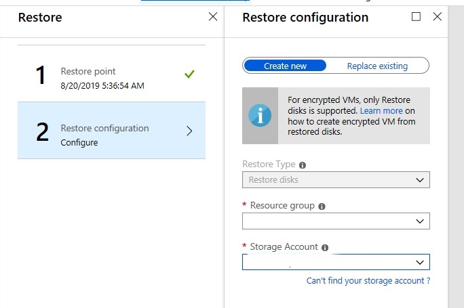Open the Storage Account dropdown arrow
This screenshot has width=464, height=308.
(420, 262)
